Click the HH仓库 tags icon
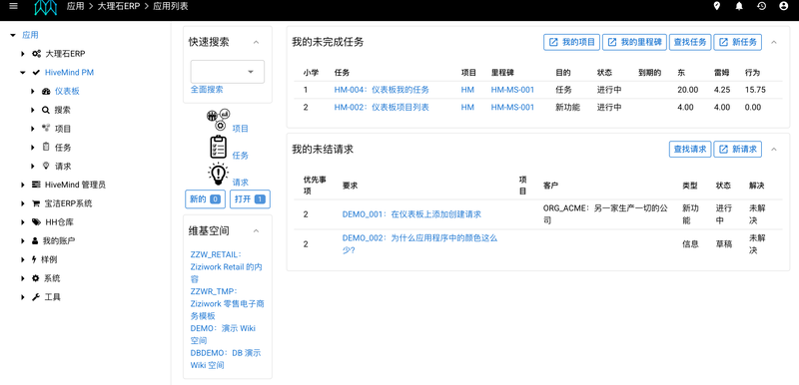 coord(36,222)
